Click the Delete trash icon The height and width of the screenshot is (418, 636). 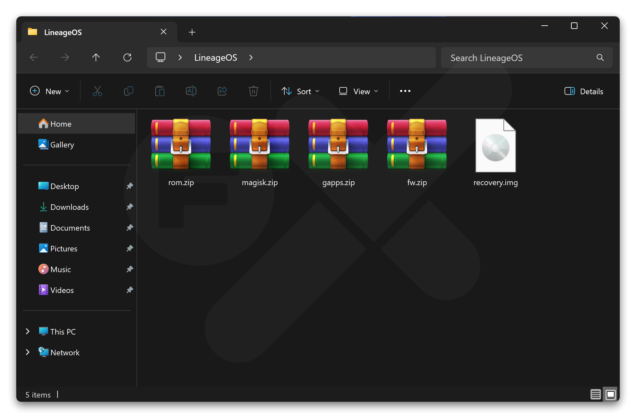253,91
